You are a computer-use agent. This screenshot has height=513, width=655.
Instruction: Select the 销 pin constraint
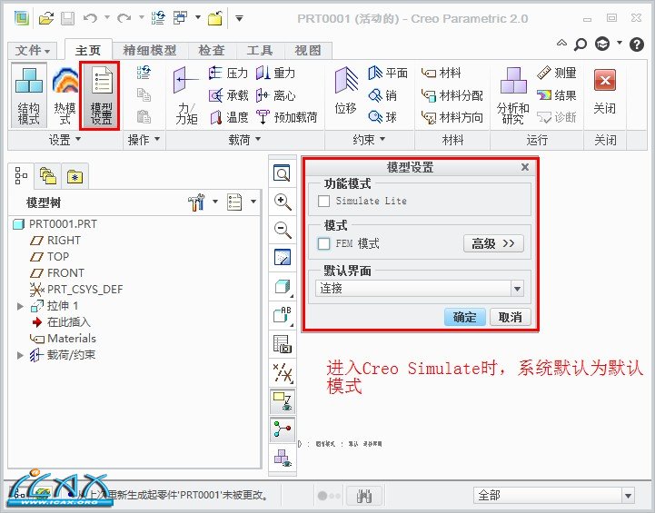pyautogui.click(x=382, y=95)
